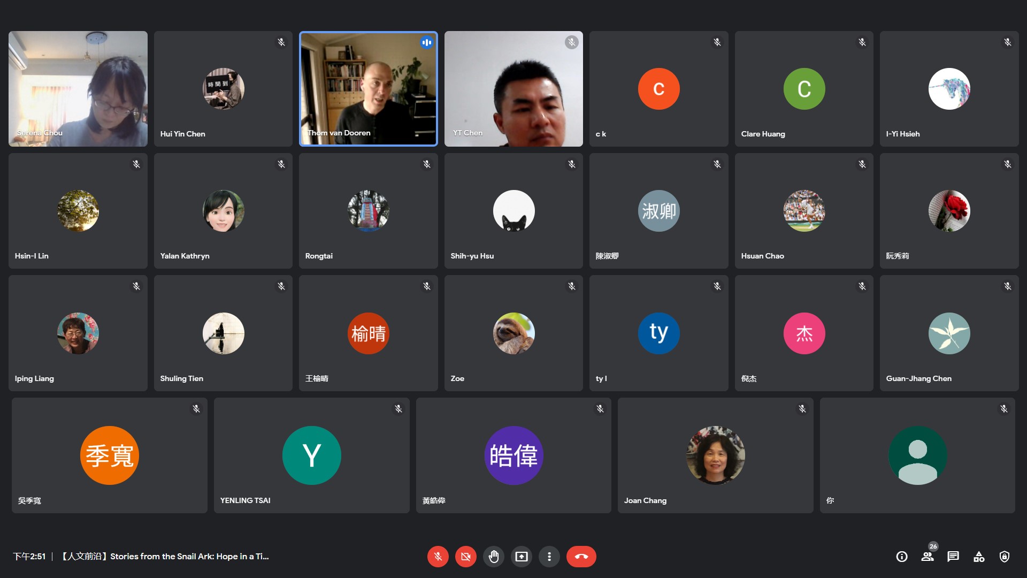Click muted mic icon on Iping Liang tile
The height and width of the screenshot is (578, 1027).
pyautogui.click(x=136, y=286)
